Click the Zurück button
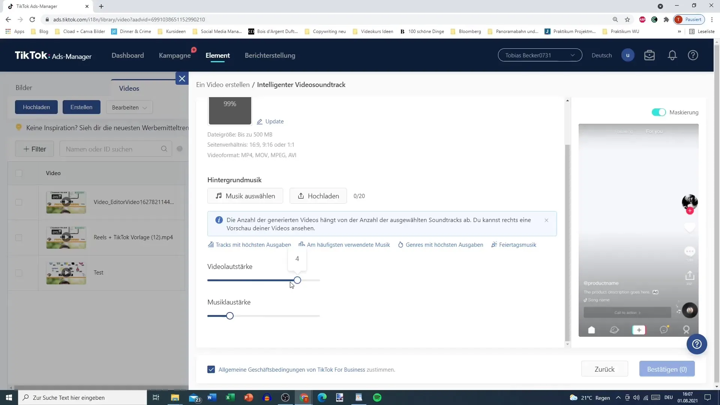Image resolution: width=720 pixels, height=405 pixels. [604, 369]
